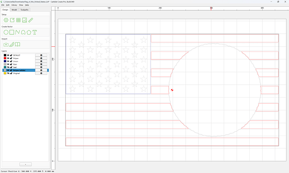Click the edit document setup icon
Viewport: 289px width, 173px height.
click(x=12, y=20)
